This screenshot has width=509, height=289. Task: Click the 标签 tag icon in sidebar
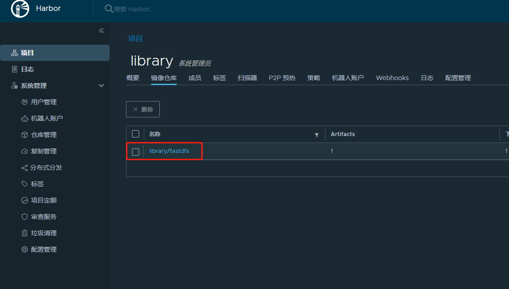click(x=25, y=184)
